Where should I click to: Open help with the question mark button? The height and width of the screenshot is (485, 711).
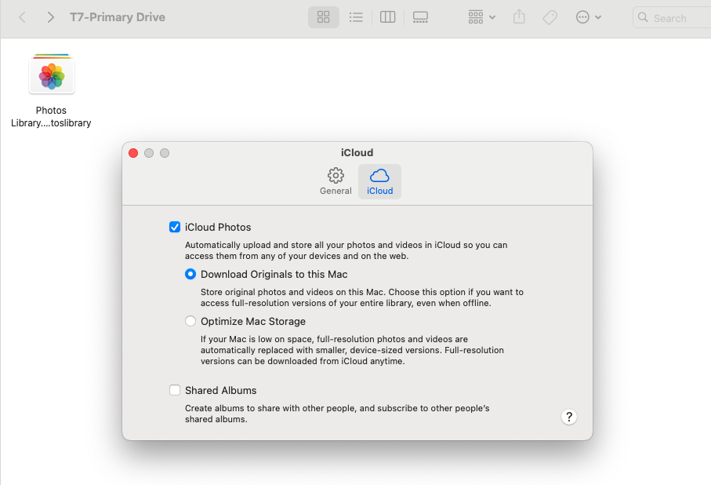click(x=569, y=417)
